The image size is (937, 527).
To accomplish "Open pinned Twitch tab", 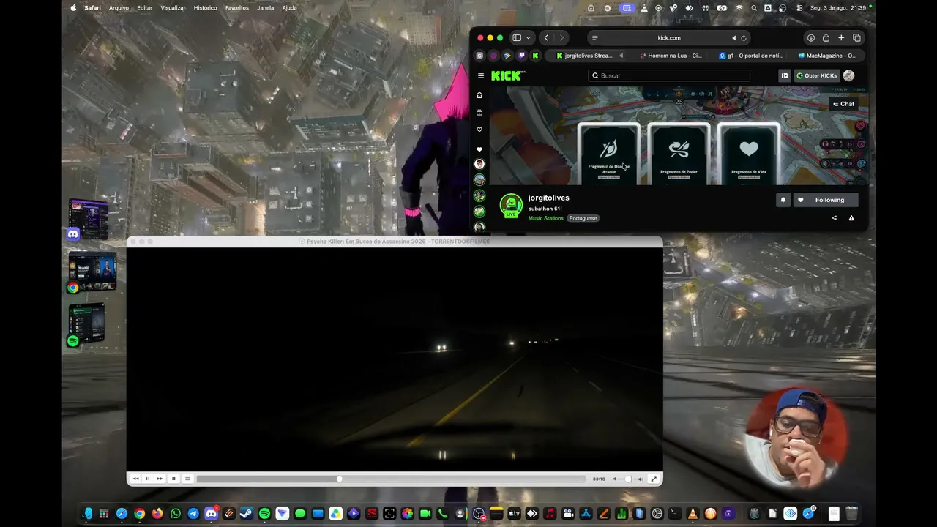I will [521, 56].
